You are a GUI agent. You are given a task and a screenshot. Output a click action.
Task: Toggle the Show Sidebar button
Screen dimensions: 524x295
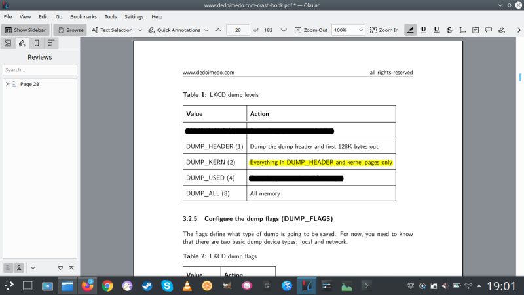(x=26, y=30)
